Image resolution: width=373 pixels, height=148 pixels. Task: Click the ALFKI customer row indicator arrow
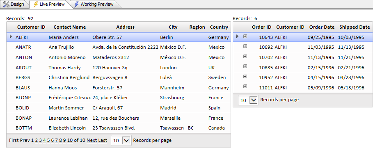(11, 36)
